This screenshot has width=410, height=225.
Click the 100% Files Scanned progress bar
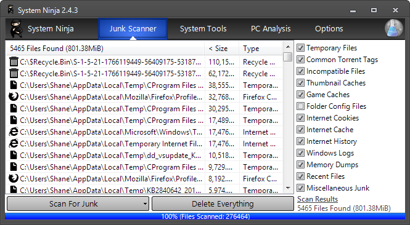(x=205, y=216)
